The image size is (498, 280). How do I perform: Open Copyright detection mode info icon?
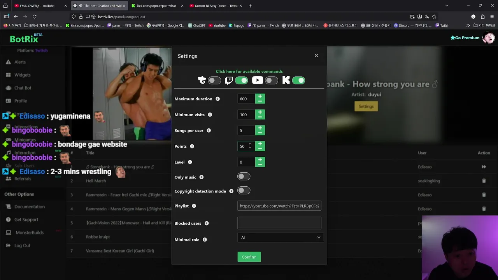231,191
